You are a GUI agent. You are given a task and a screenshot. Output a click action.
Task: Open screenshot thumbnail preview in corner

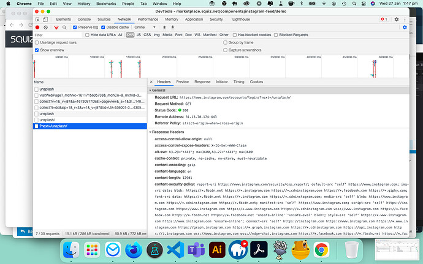point(397,250)
